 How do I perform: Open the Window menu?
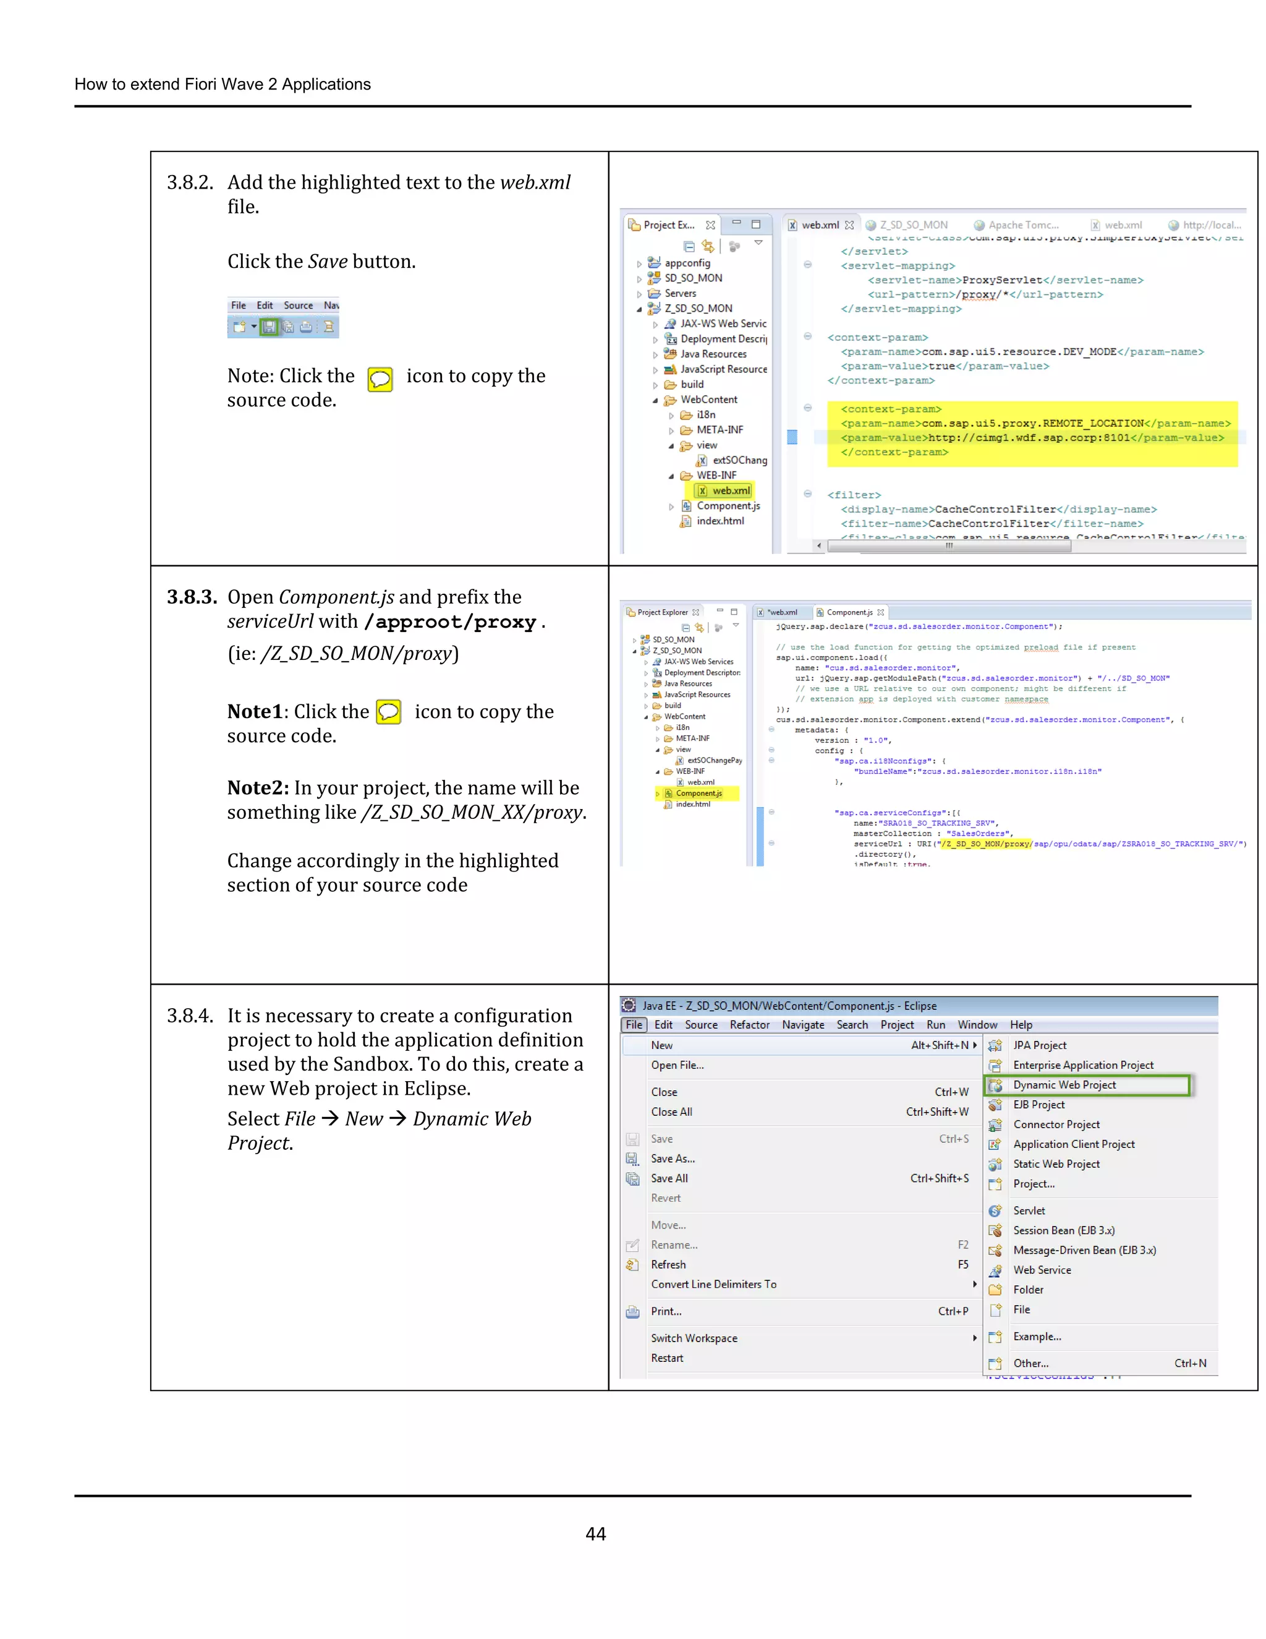(977, 1025)
